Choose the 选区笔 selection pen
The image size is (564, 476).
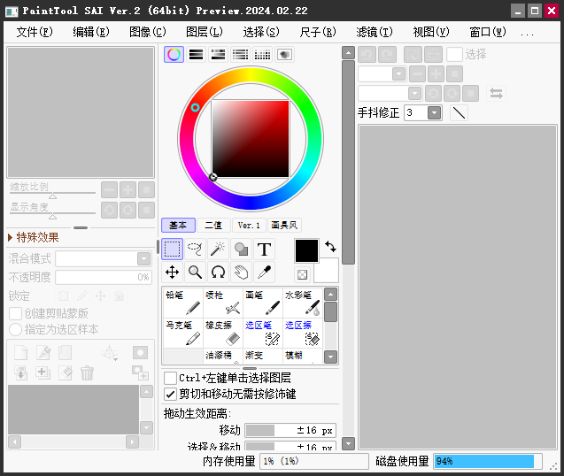tap(263, 333)
